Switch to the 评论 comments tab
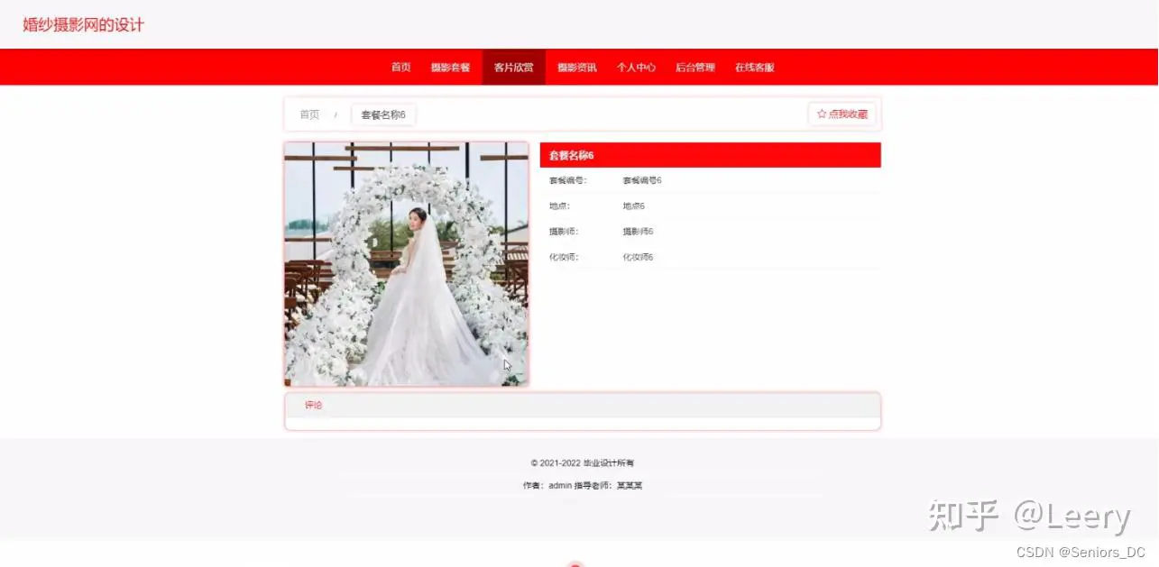Screen dimensions: 1159x567 pyautogui.click(x=313, y=406)
